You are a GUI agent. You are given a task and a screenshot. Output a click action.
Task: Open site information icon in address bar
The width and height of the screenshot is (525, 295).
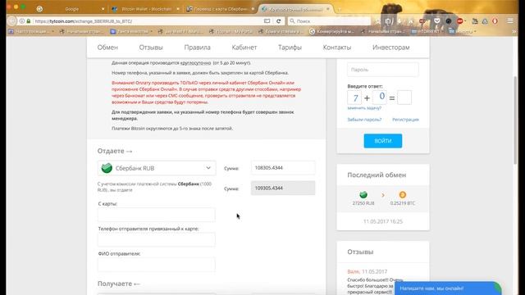pyautogui.click(x=22, y=21)
